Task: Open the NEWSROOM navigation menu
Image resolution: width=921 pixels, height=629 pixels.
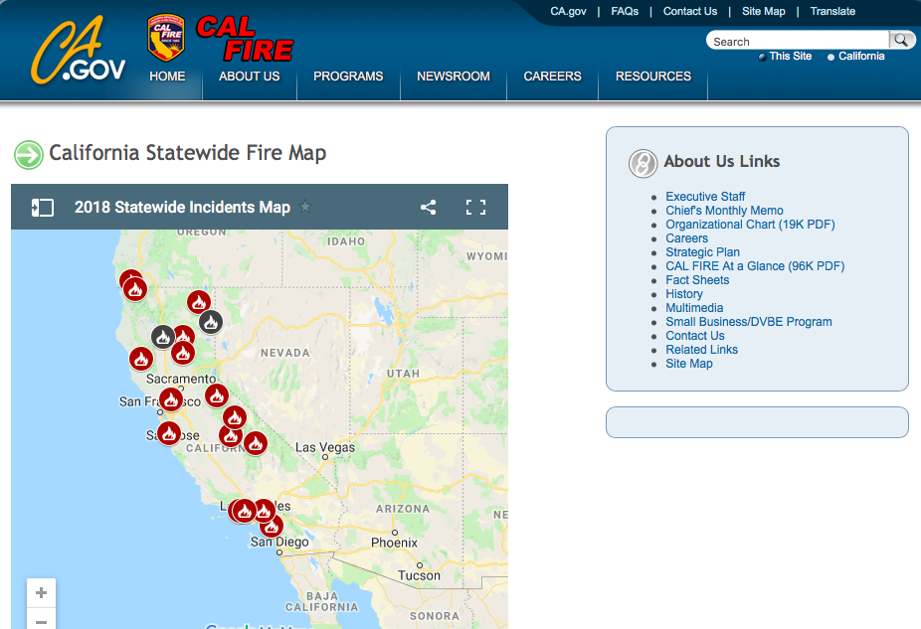Action: coord(454,77)
